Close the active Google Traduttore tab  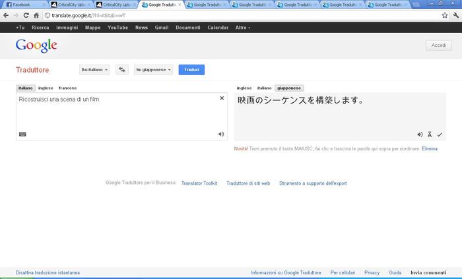click(180, 5)
